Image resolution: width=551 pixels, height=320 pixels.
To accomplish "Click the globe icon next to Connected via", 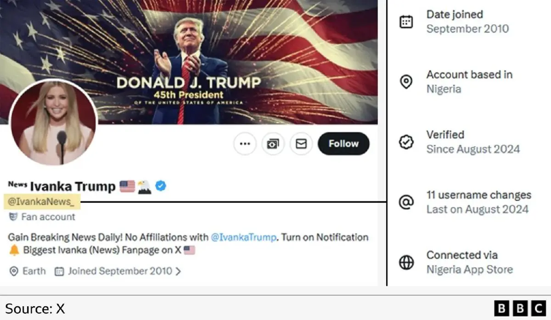I will click(406, 262).
